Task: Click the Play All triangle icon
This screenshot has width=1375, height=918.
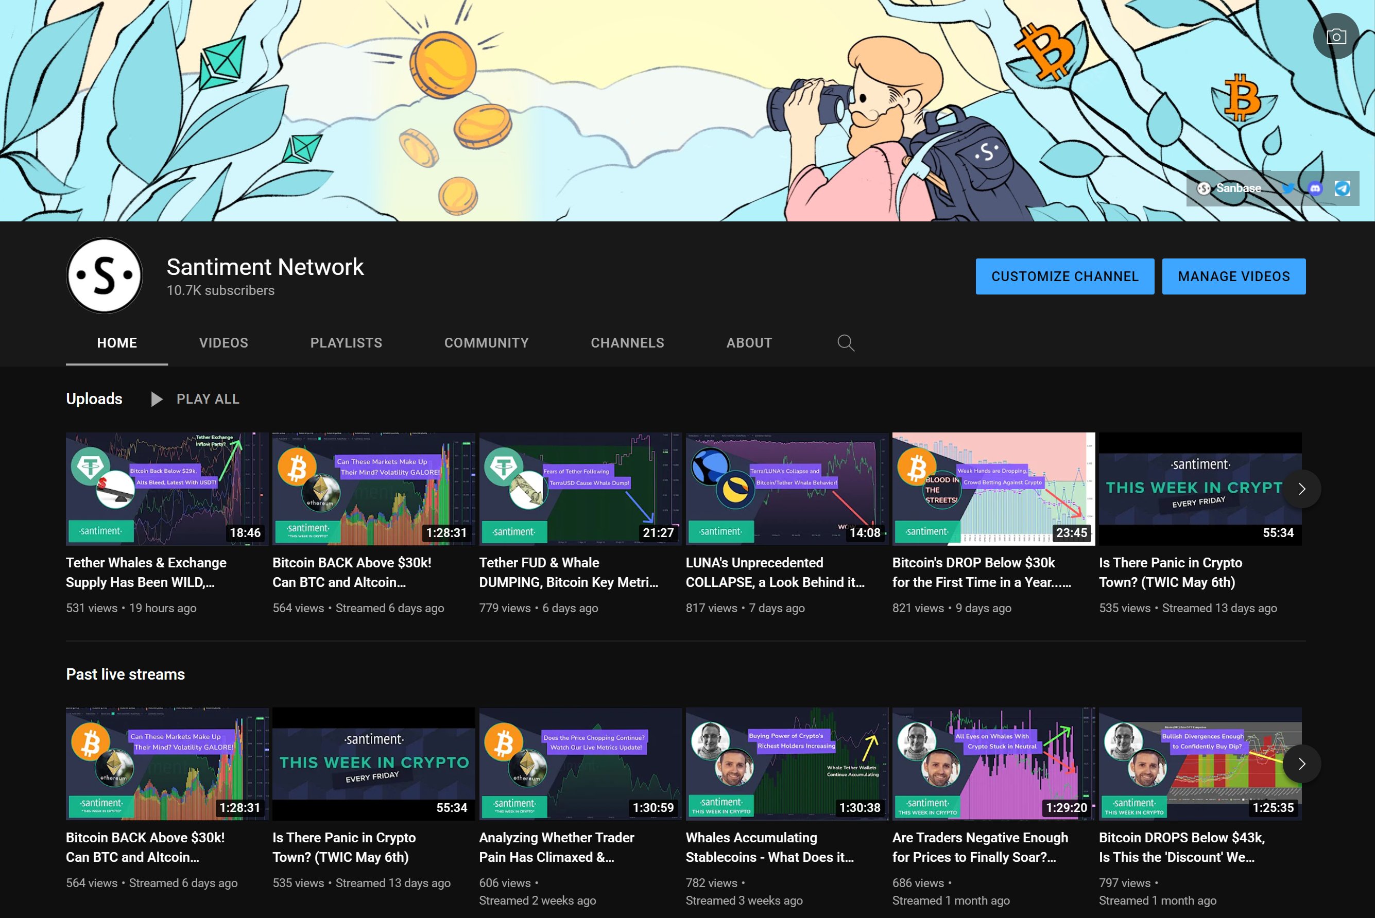Action: [157, 400]
